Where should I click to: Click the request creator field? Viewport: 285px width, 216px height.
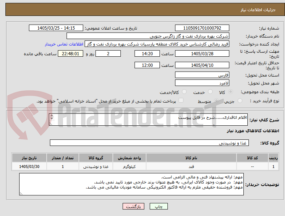tap(157, 44)
